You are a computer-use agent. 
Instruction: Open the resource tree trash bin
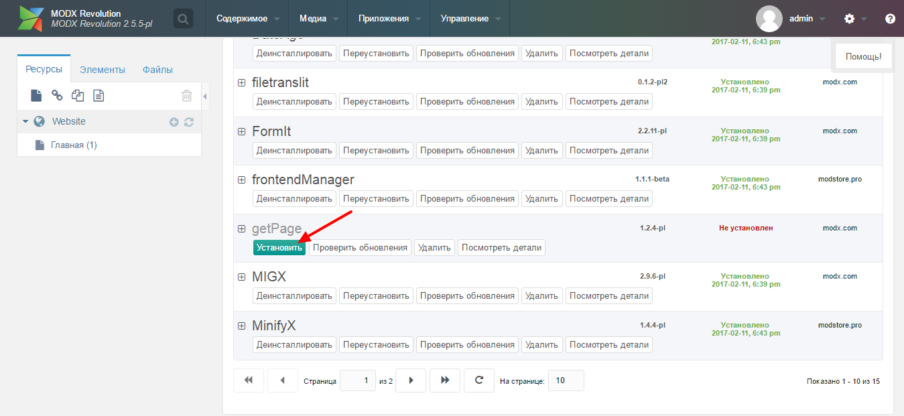point(187,96)
